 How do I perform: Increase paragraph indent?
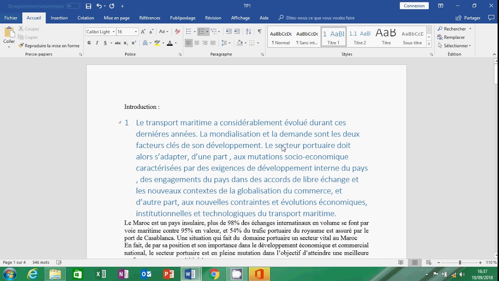pyautogui.click(x=237, y=32)
